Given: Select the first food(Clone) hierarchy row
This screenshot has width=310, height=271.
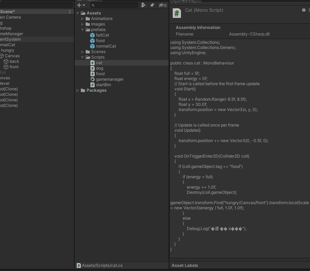Looking at the screenshot, I should (37, 89).
